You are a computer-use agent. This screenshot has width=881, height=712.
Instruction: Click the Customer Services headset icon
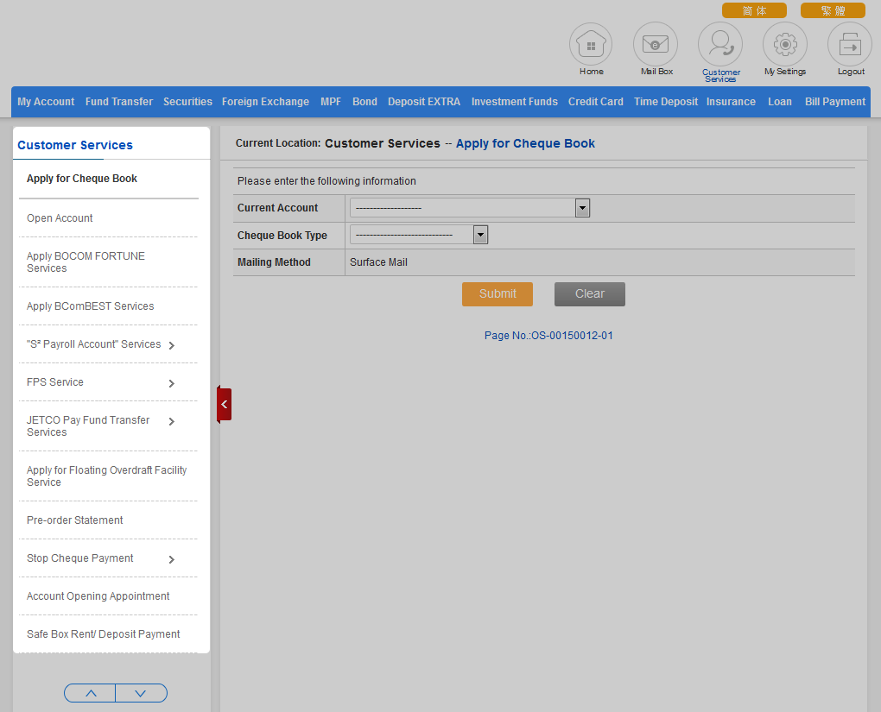(720, 45)
